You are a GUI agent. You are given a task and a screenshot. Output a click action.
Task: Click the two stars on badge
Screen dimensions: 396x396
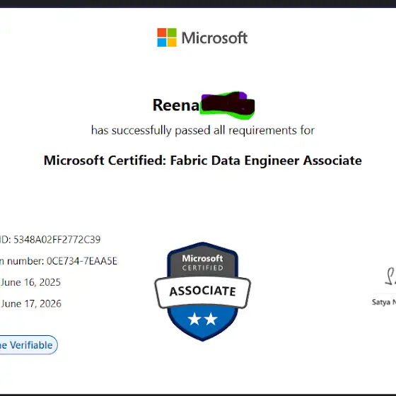pos(202,319)
